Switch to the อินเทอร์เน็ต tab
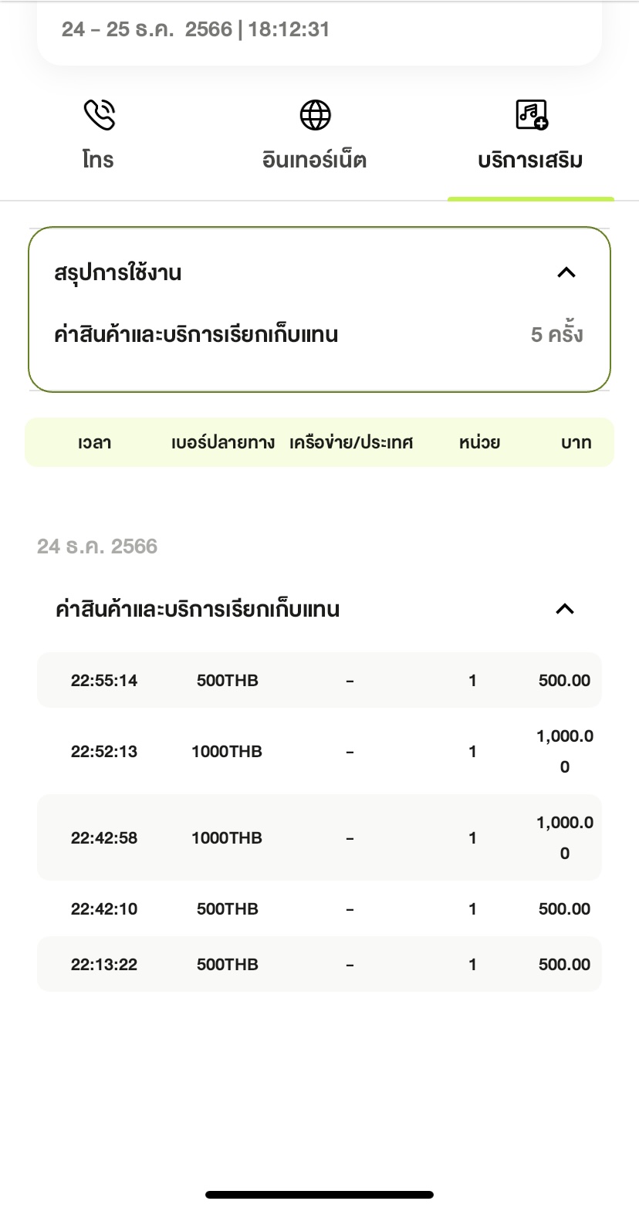 314,160
